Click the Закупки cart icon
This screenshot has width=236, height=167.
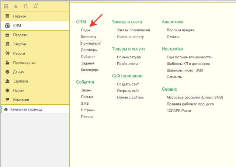[x=7, y=44]
